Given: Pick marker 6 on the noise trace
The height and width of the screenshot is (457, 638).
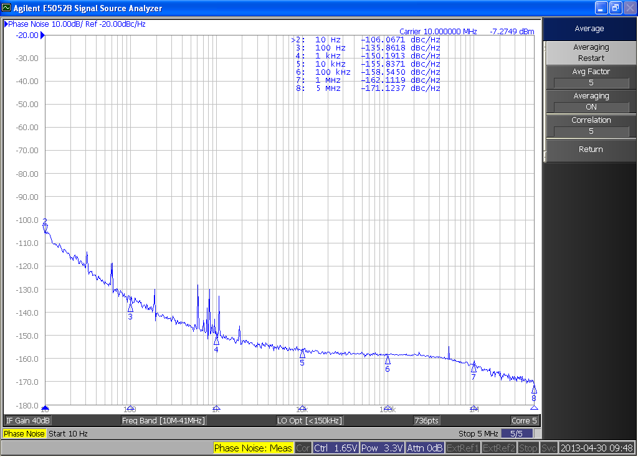Looking at the screenshot, I should pos(388,360).
